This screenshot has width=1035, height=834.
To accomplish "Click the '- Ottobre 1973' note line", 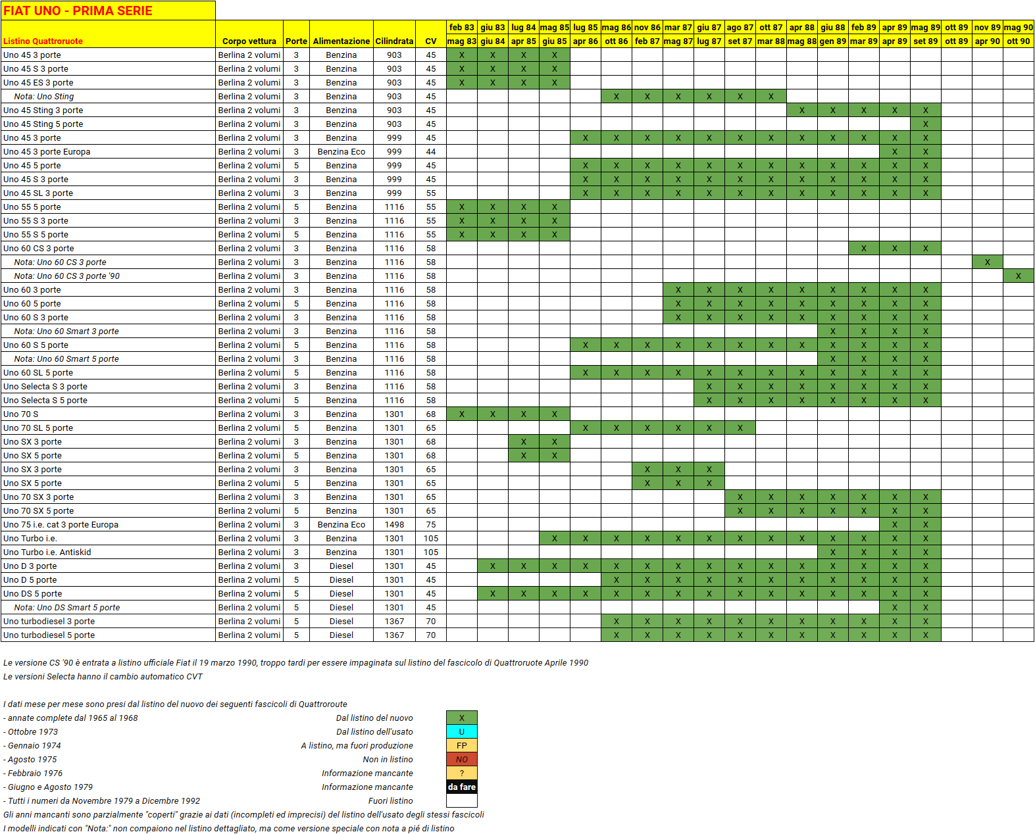I will click(30, 731).
